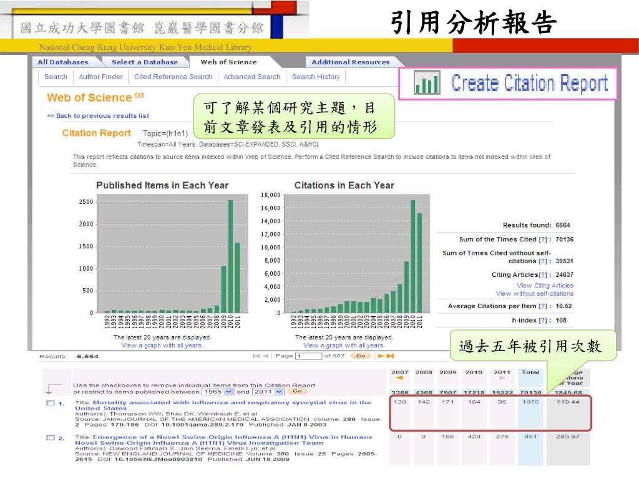Jump to last results page arrow

pos(391,356)
